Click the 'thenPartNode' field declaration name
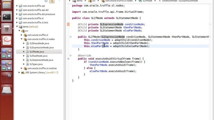Screen dimensions: 214x120 tap(132, 27)
